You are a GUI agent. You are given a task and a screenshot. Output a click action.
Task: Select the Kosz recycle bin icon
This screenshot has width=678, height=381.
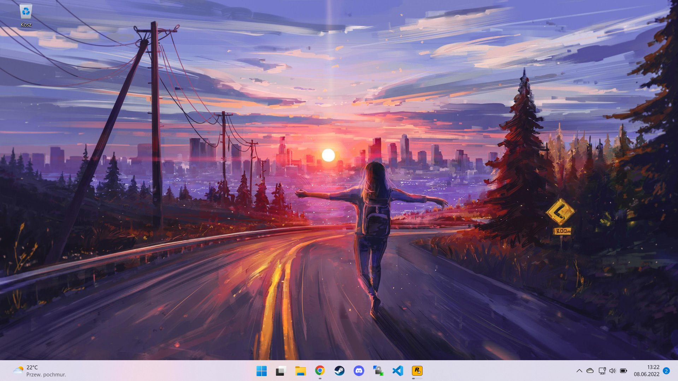point(26,16)
